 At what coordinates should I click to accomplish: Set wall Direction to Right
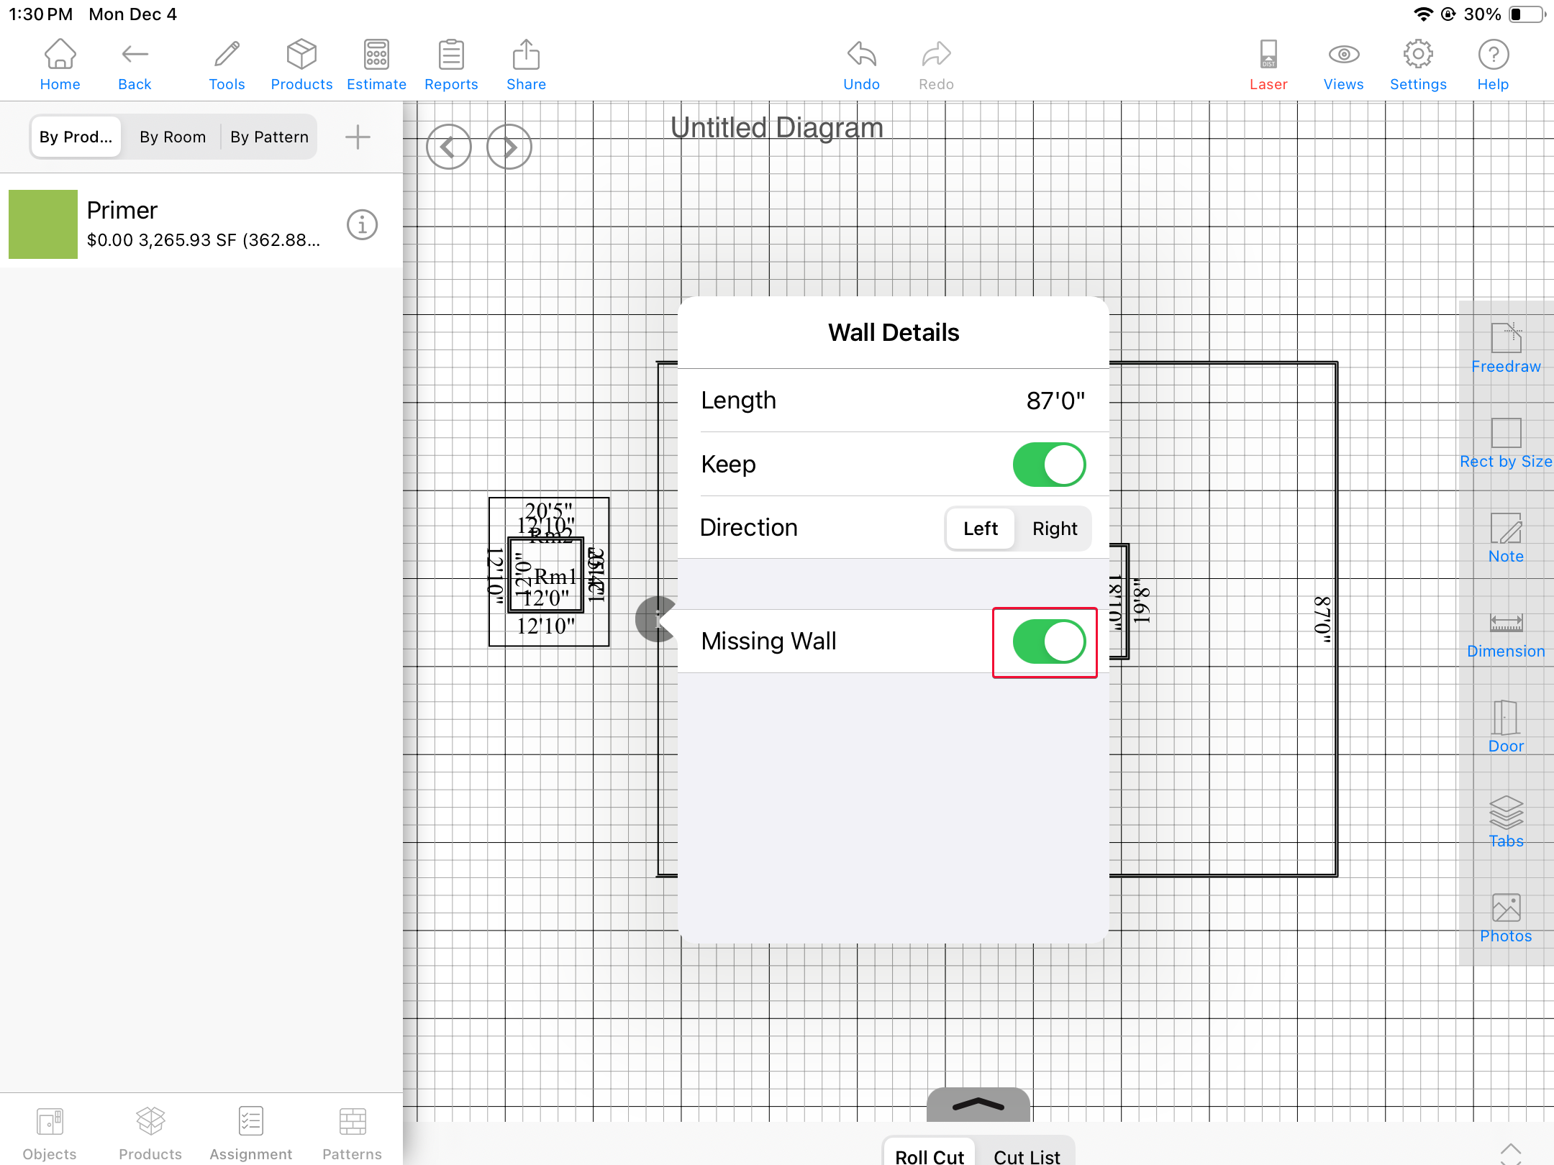coord(1054,529)
